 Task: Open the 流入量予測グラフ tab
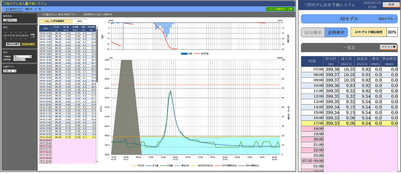point(14,9)
